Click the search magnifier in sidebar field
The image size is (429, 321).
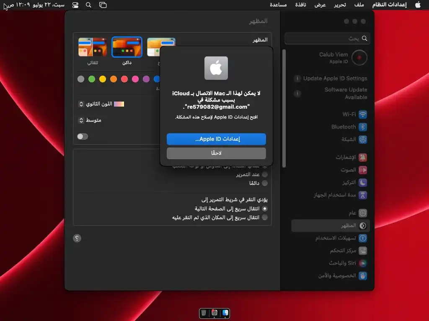(x=364, y=38)
